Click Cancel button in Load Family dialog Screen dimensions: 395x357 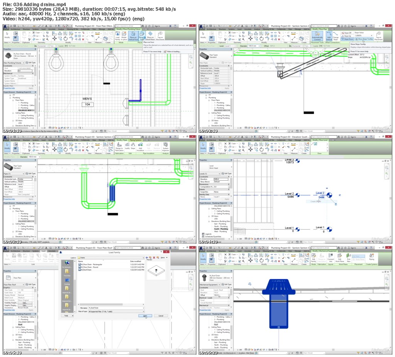click(161, 316)
